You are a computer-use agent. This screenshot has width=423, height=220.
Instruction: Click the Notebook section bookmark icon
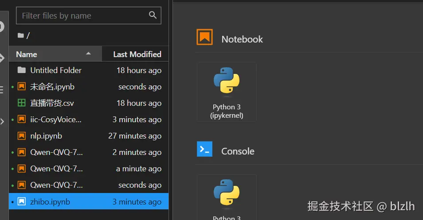(204, 38)
